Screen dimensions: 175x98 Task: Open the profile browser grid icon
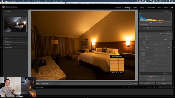(170, 37)
